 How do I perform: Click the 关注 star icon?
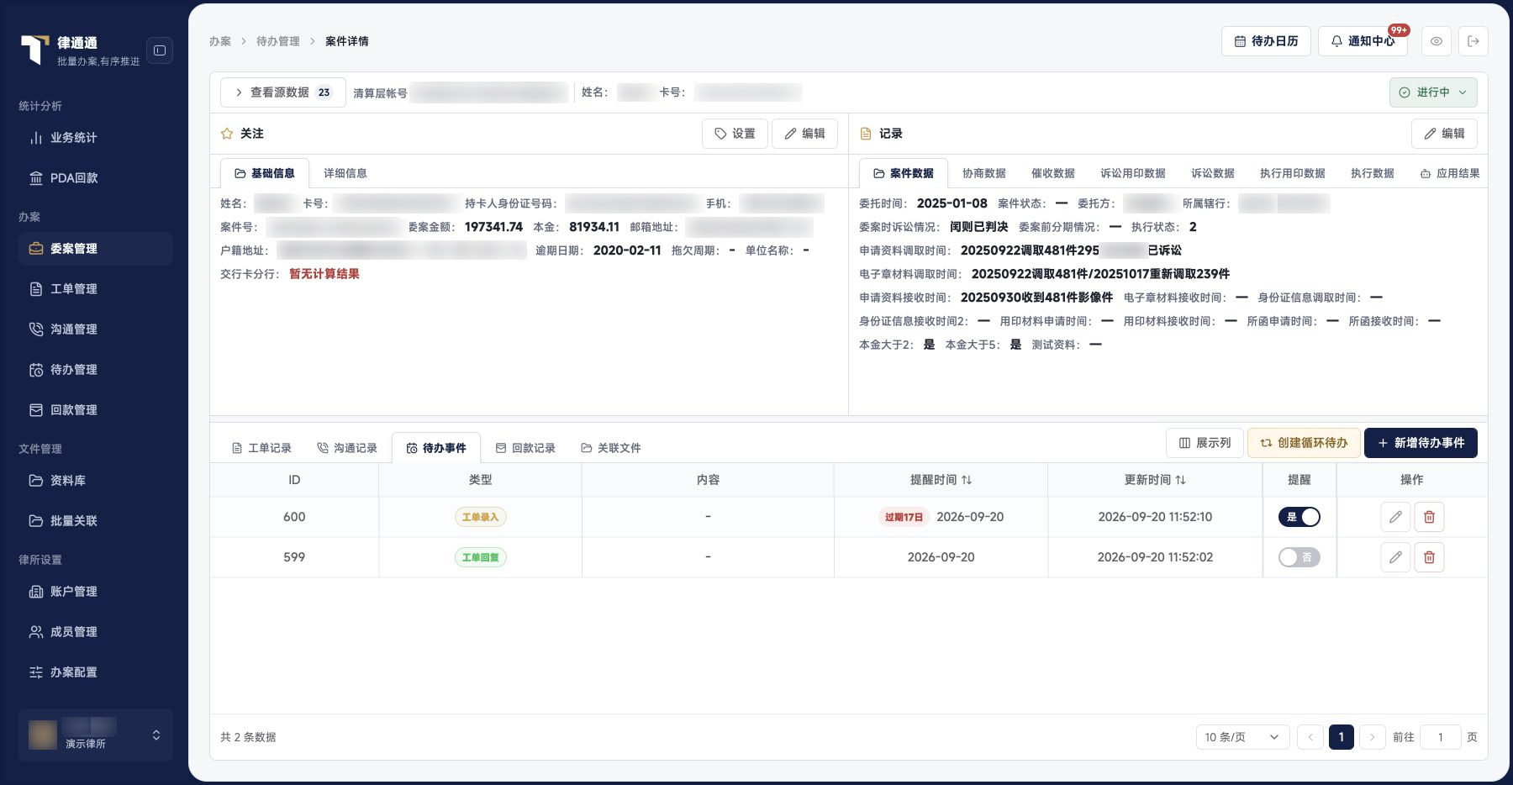227,134
